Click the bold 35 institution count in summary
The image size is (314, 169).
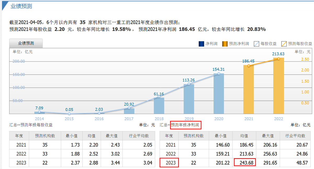(x=83, y=22)
